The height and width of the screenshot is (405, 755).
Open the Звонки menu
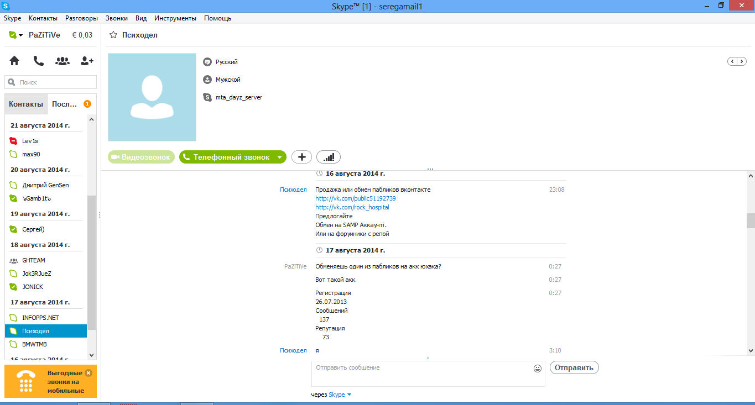[x=117, y=18]
